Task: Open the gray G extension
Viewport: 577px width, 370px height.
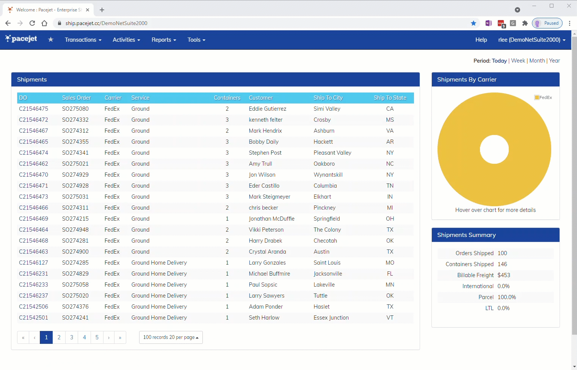Action: [513, 23]
